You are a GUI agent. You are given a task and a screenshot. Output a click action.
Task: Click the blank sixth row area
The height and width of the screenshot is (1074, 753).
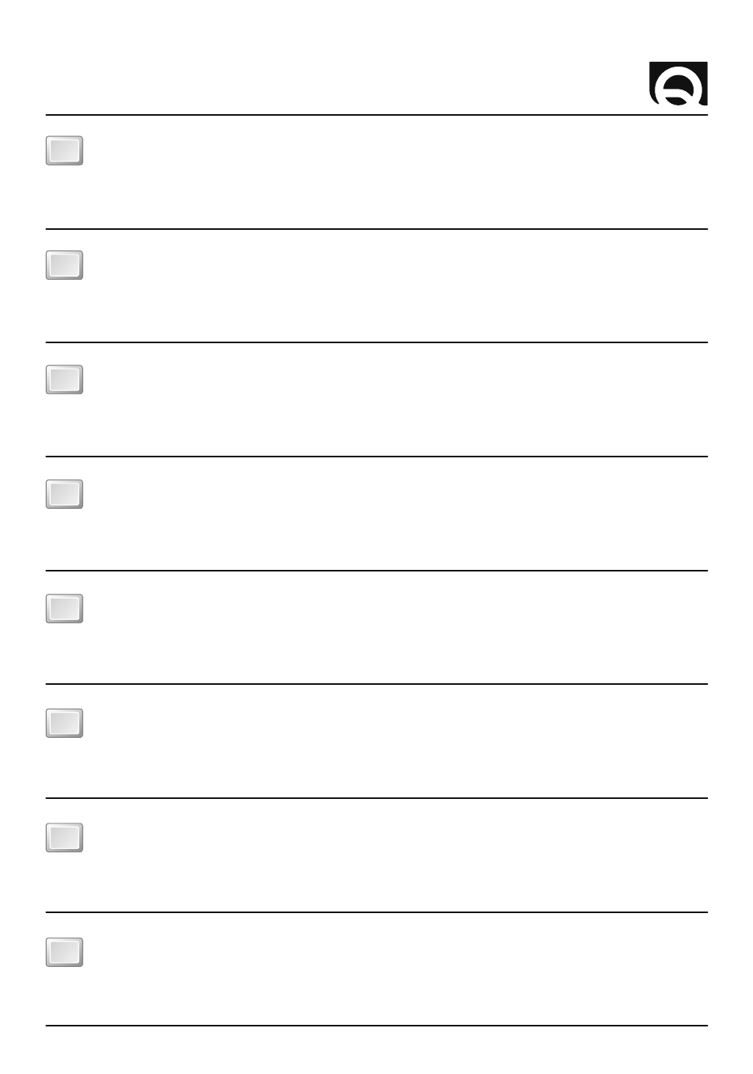396,743
